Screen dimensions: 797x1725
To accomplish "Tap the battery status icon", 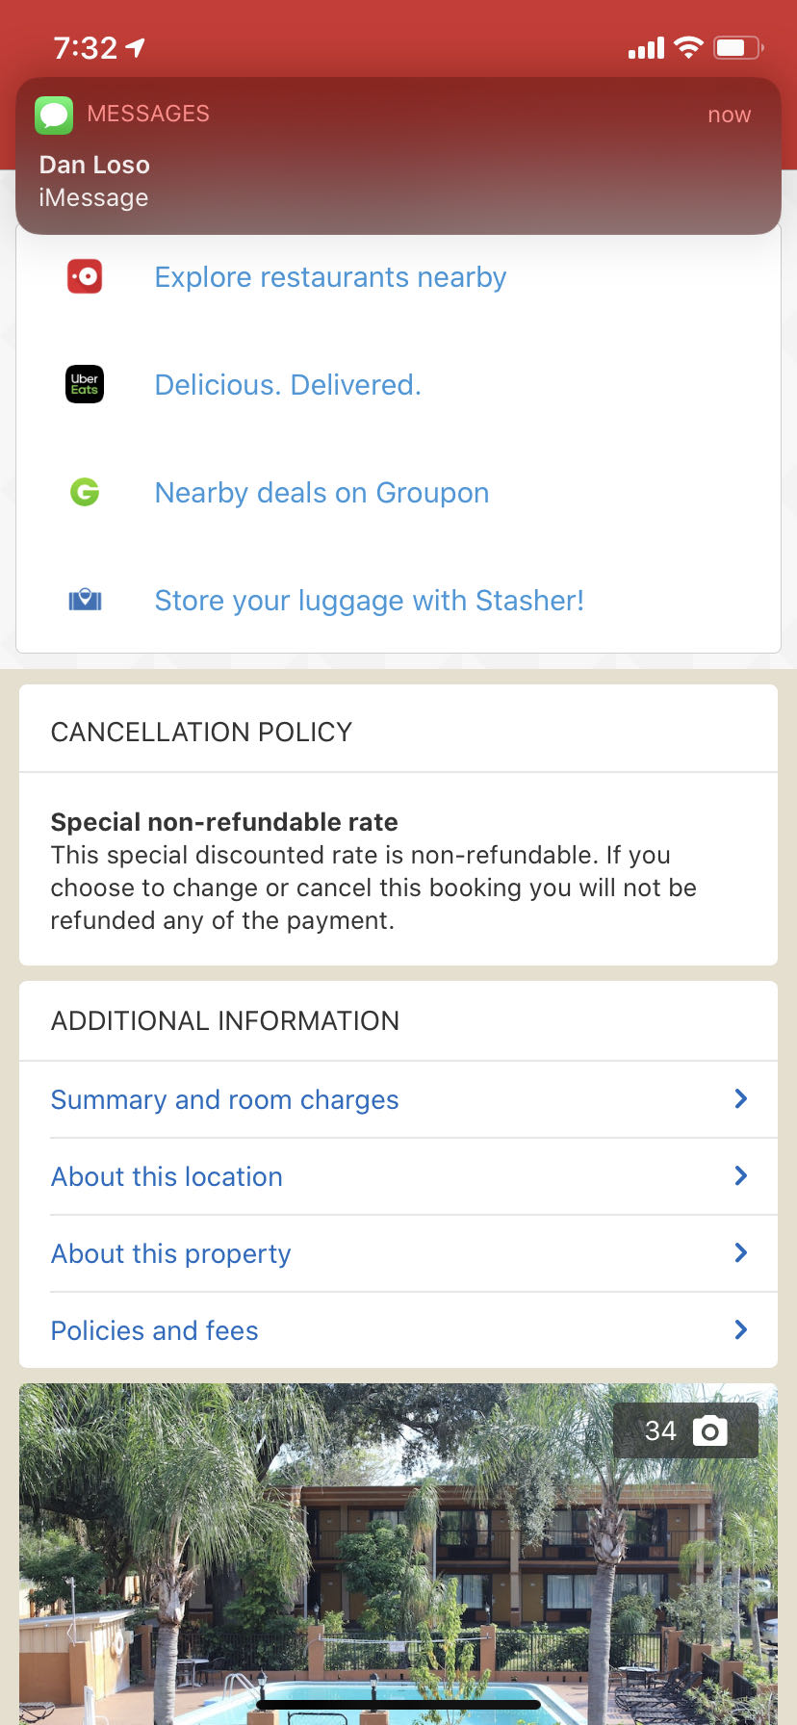I will tap(737, 47).
